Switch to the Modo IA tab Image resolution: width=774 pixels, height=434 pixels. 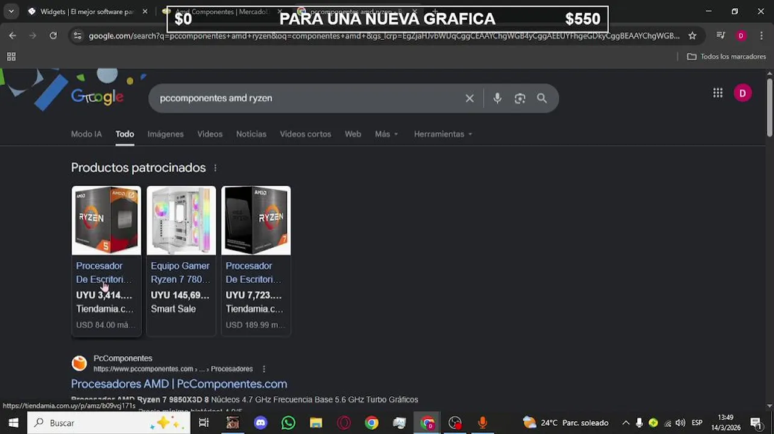(x=86, y=134)
